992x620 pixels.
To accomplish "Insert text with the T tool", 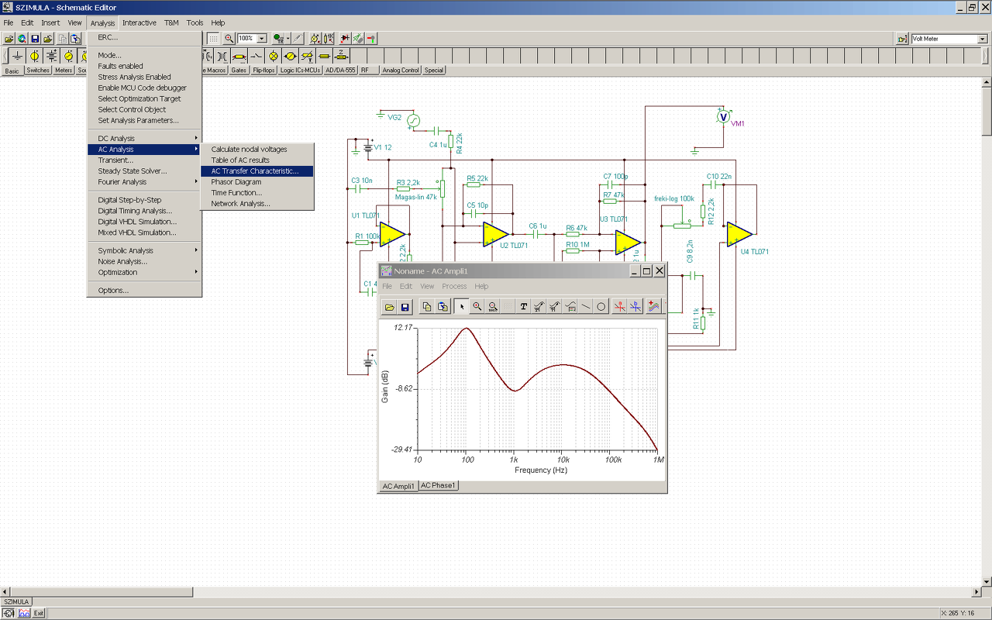I will pyautogui.click(x=523, y=307).
